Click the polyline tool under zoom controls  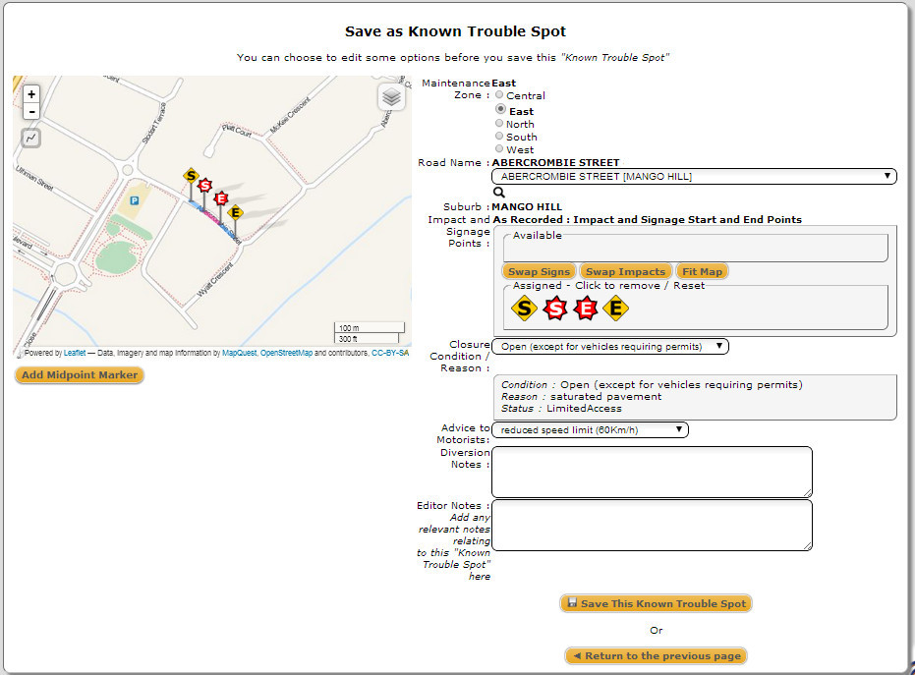pos(31,139)
